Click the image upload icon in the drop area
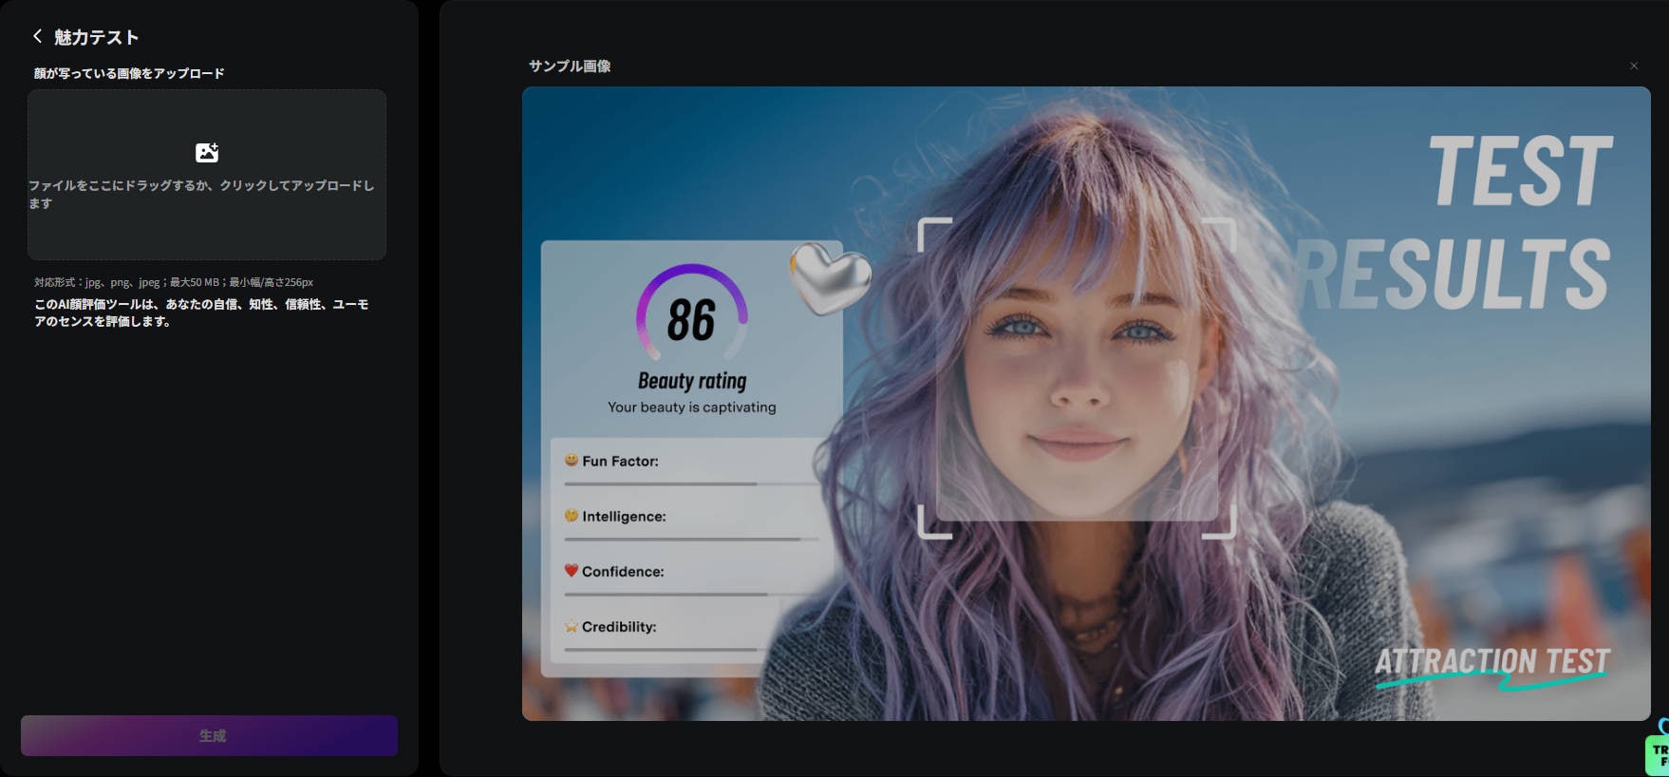 tap(207, 152)
